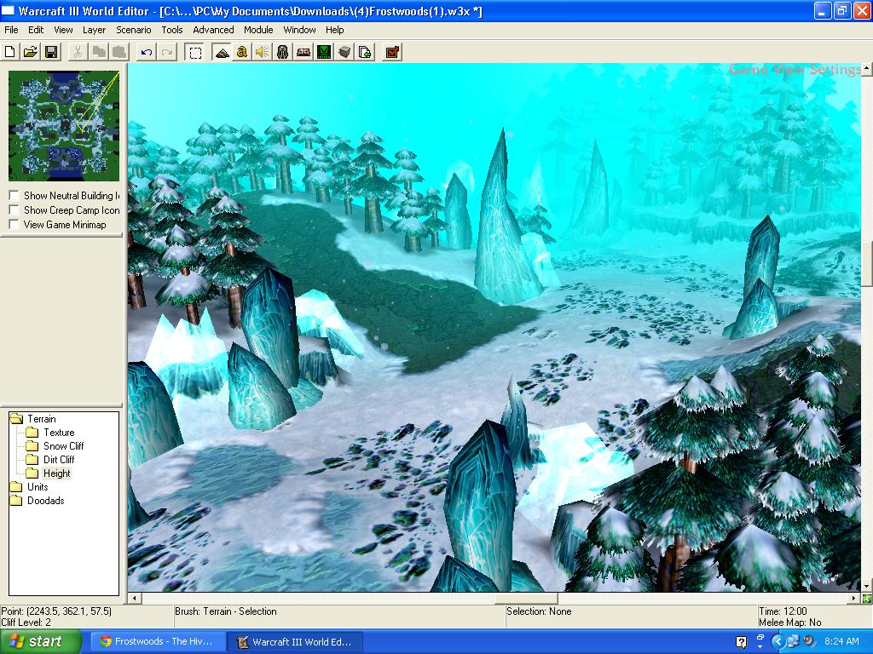Open the File menu
The width and height of the screenshot is (873, 654).
[11, 30]
